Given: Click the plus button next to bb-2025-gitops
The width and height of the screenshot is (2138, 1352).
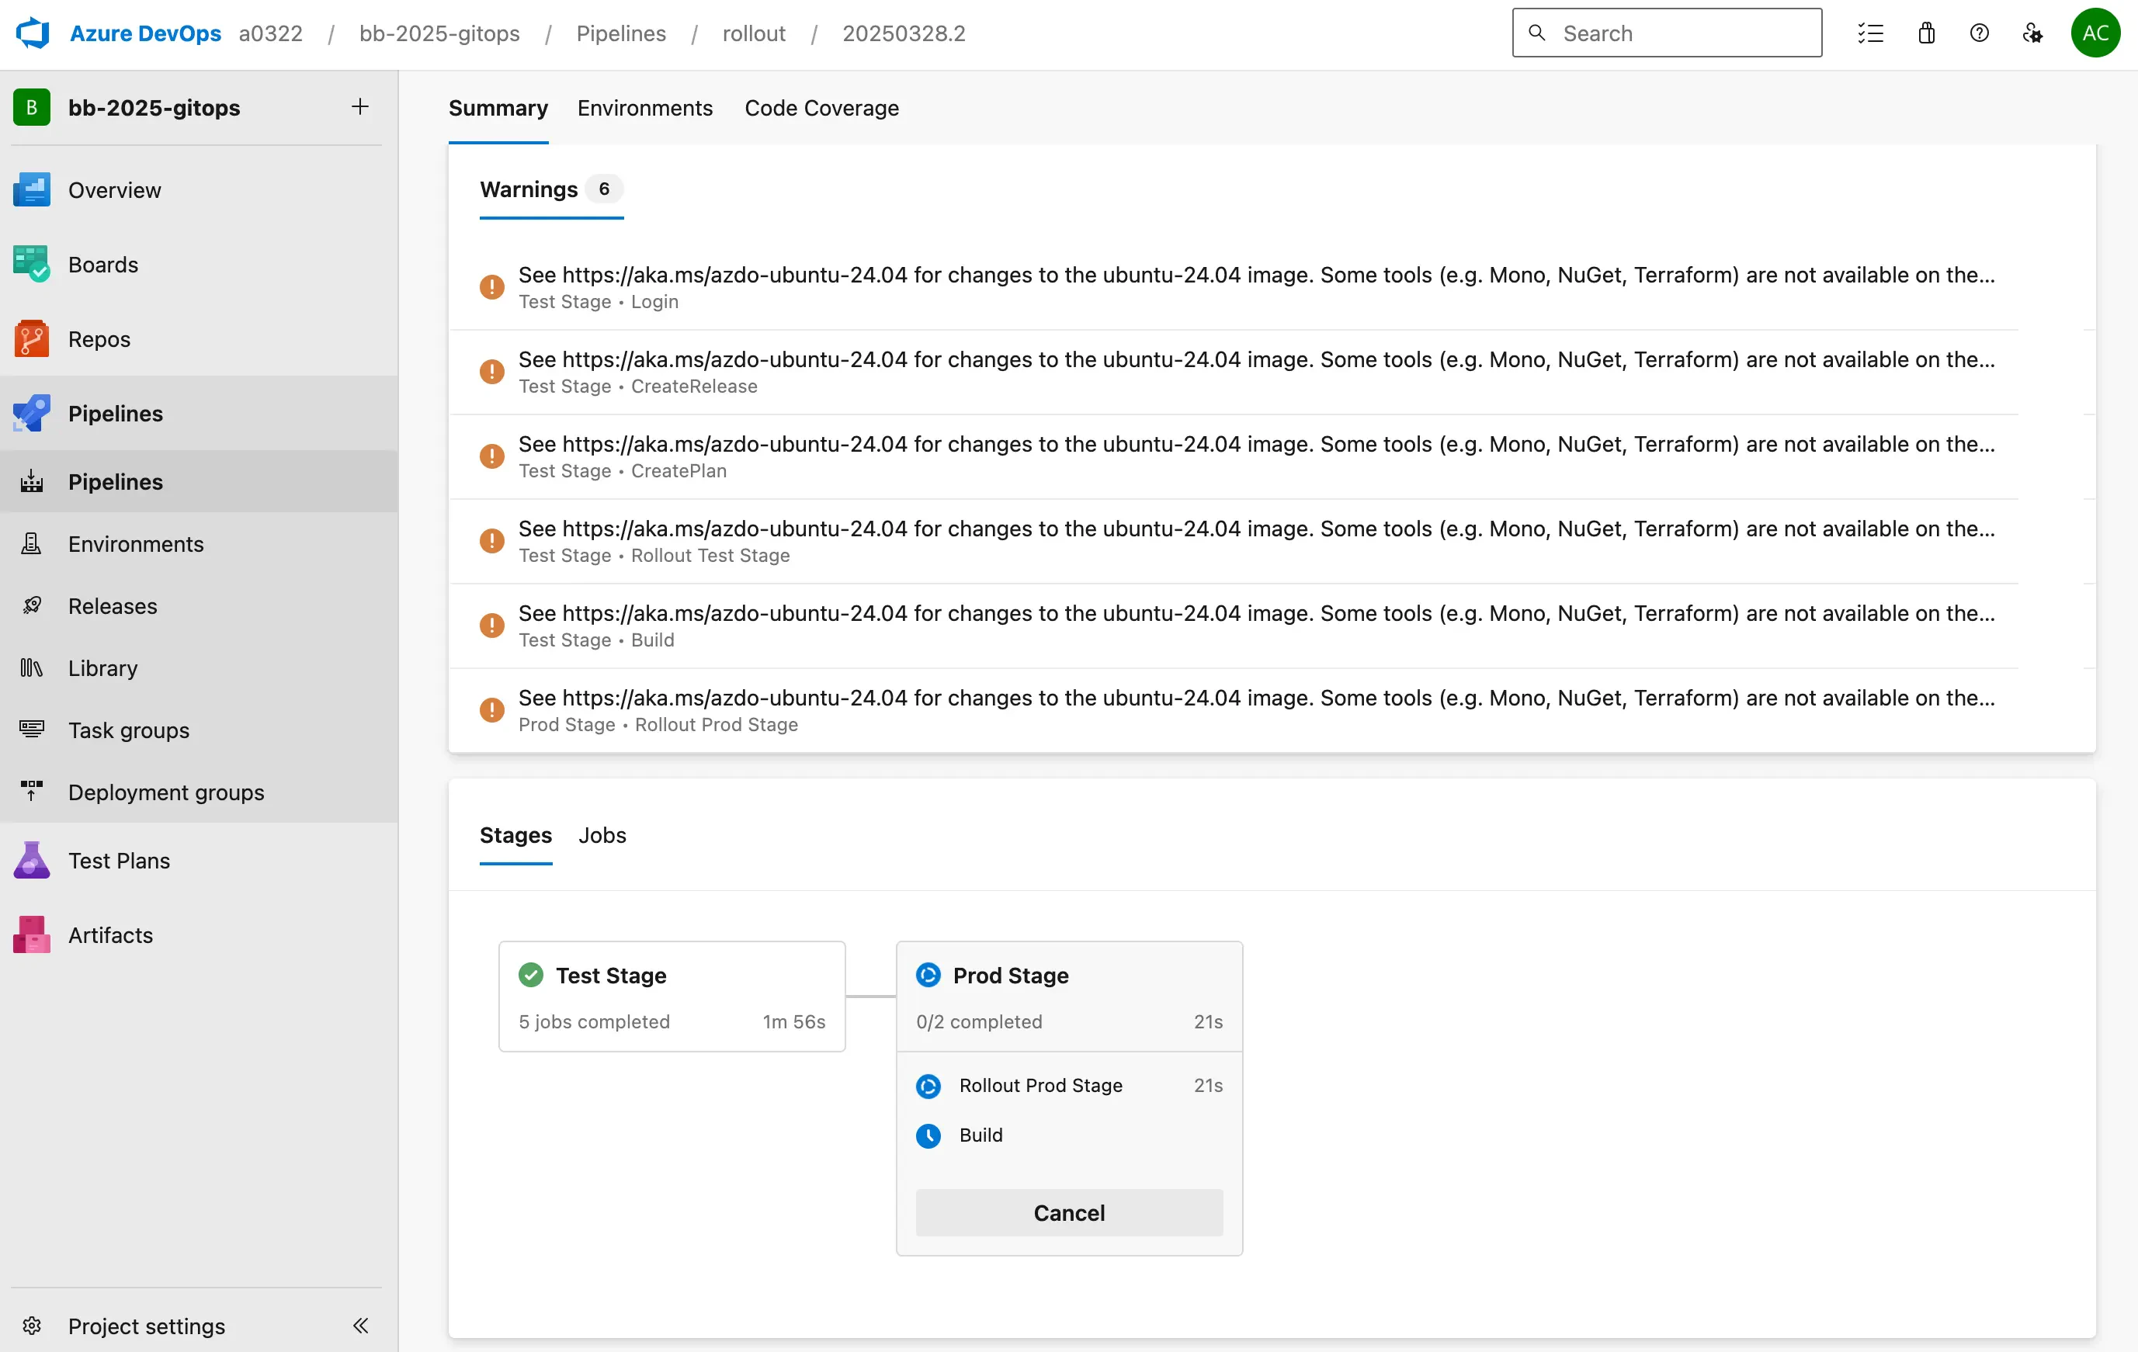Looking at the screenshot, I should click(x=359, y=107).
